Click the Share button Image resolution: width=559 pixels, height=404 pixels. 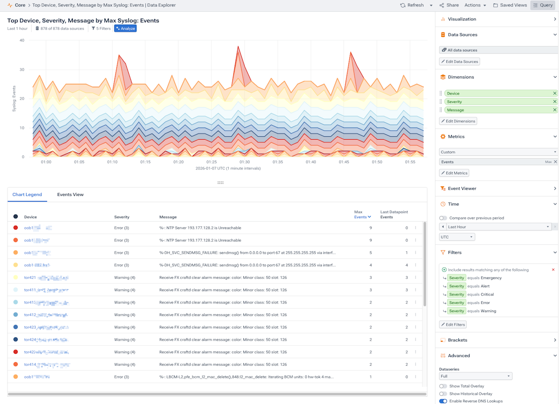click(x=449, y=5)
